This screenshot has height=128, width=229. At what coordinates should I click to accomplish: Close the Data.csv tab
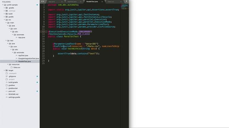121,1
